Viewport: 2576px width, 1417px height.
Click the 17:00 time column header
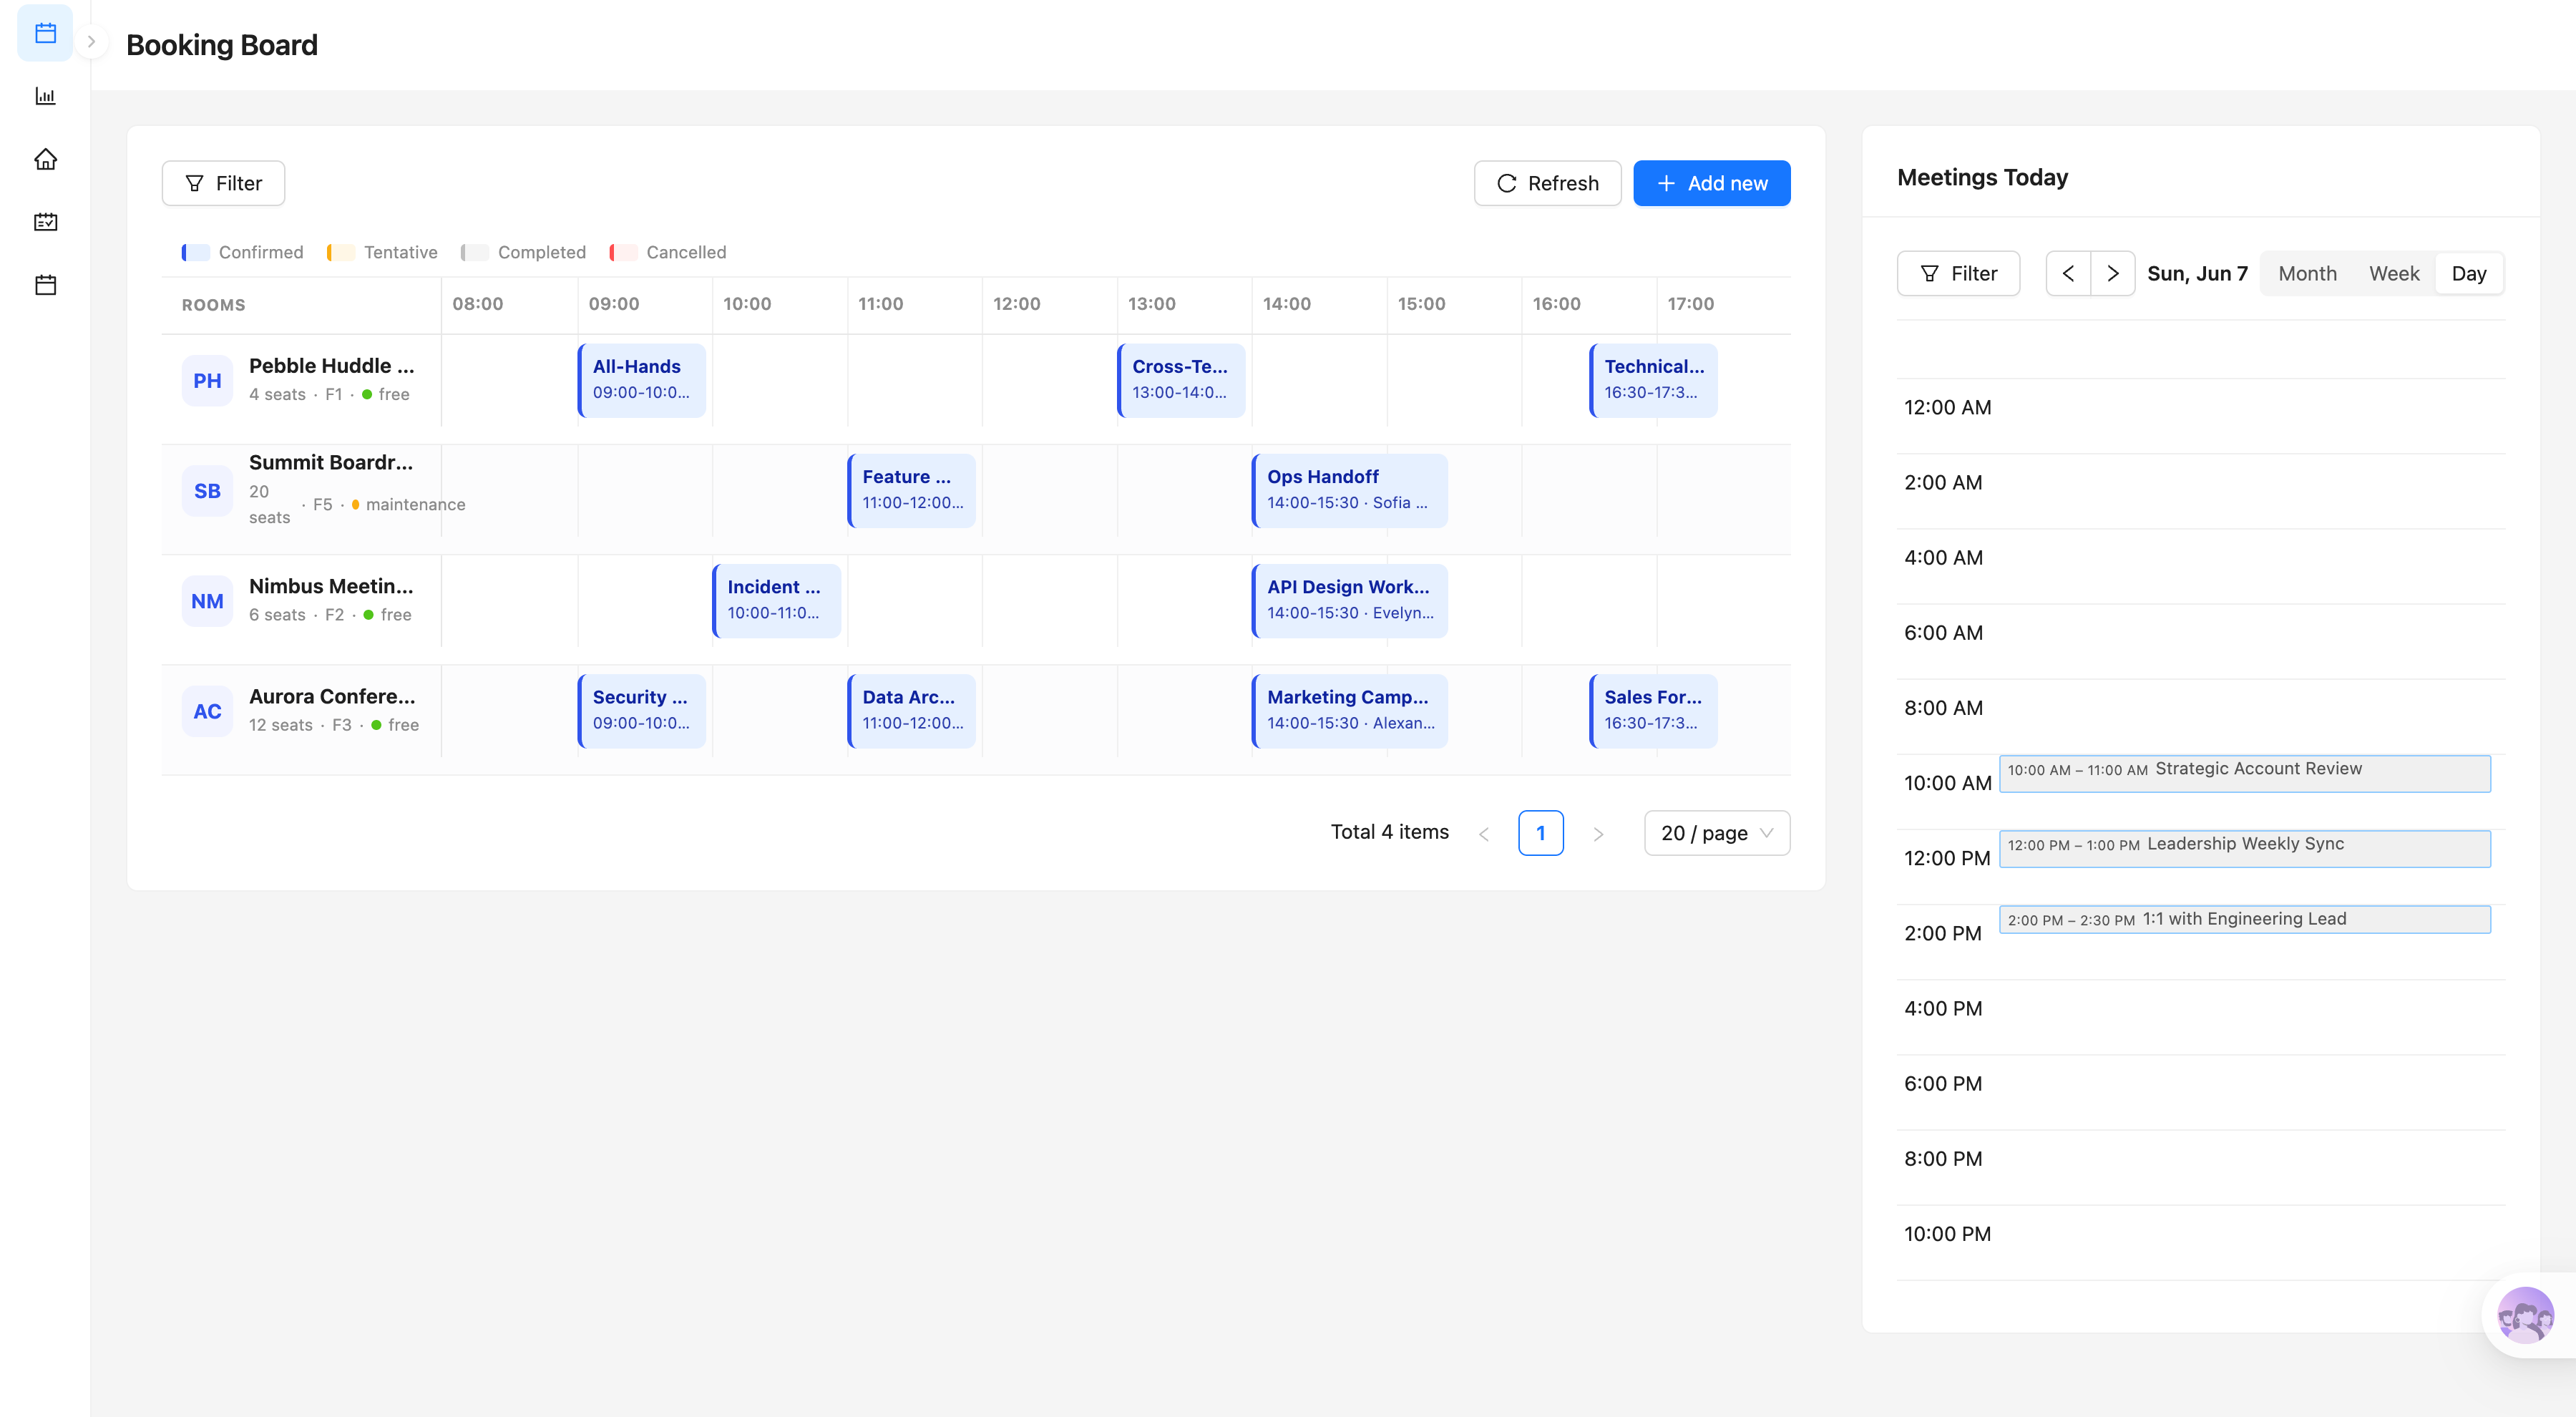pyautogui.click(x=1690, y=304)
